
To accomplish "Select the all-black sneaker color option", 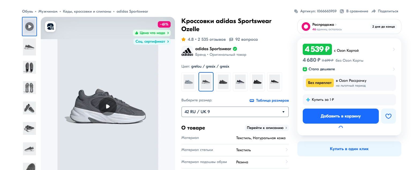I will pyautogui.click(x=257, y=82).
